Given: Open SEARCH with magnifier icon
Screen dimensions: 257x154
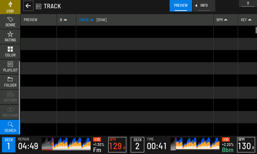Looking at the screenshot, I should (x=10, y=127).
